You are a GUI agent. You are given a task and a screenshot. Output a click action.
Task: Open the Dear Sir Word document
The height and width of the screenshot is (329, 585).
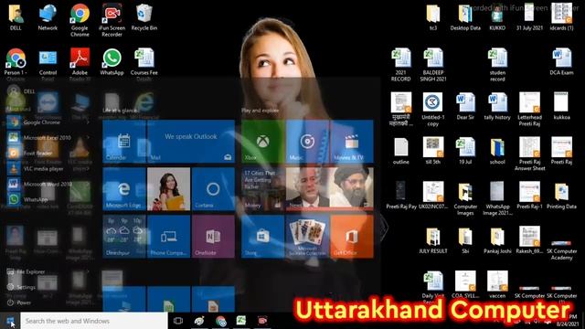(x=465, y=107)
